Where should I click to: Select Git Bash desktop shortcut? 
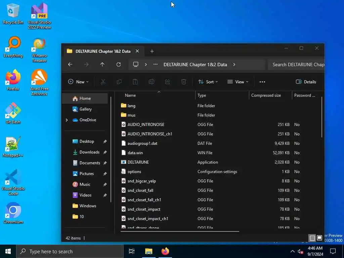point(13,114)
